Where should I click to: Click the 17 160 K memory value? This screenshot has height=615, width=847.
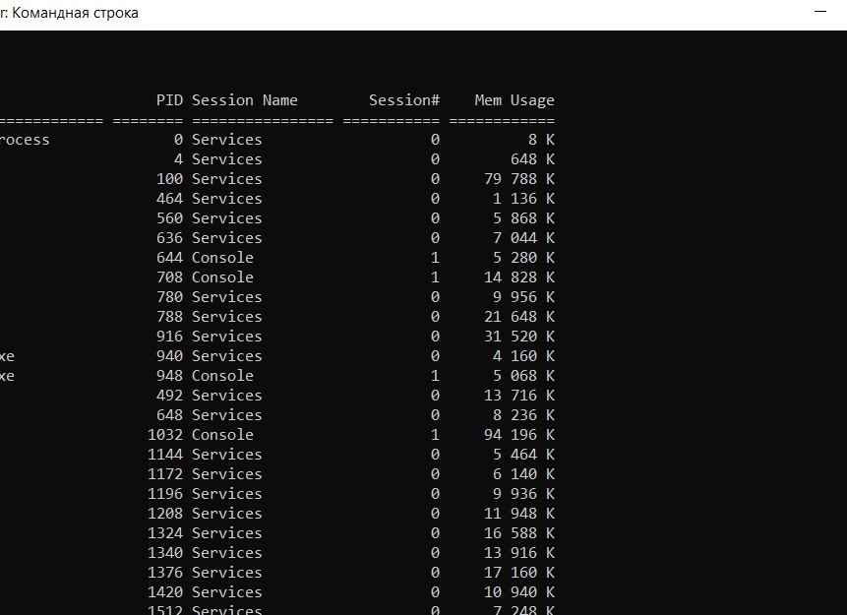tap(519, 573)
